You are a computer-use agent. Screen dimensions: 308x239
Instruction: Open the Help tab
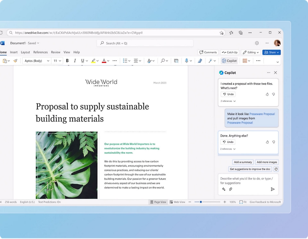77,52
